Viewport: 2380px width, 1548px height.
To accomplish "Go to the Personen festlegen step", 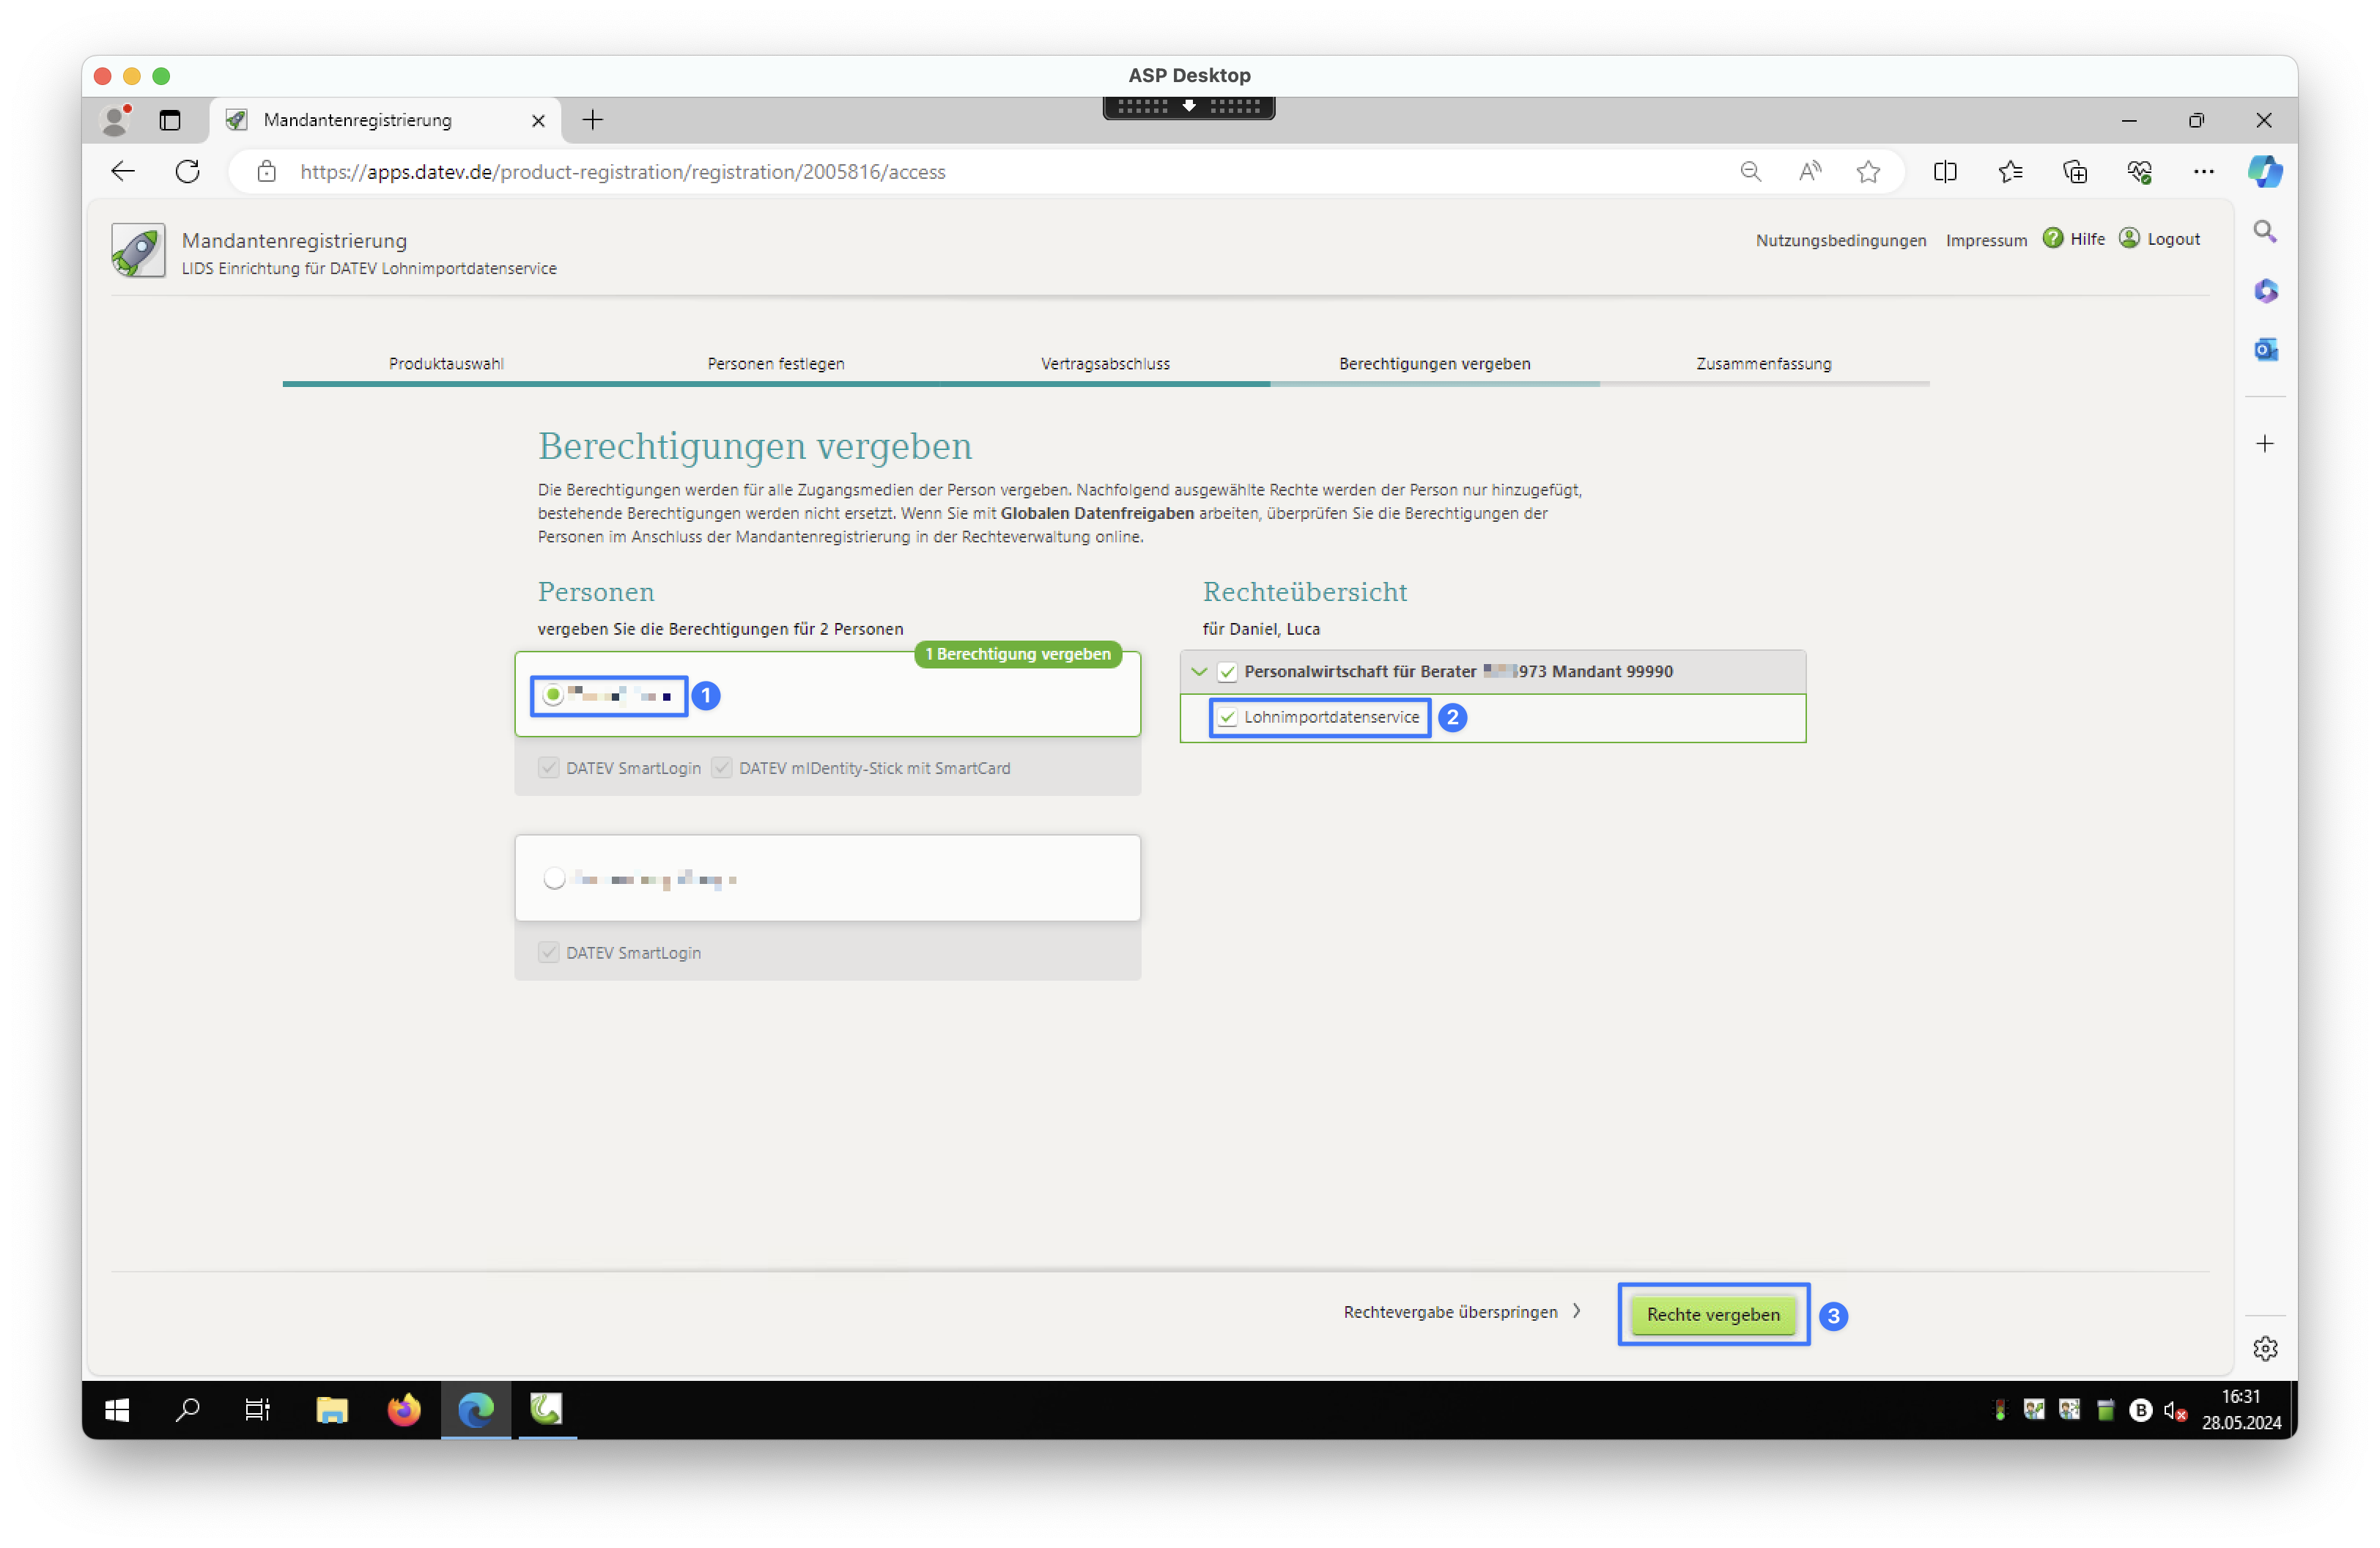I will tap(775, 364).
